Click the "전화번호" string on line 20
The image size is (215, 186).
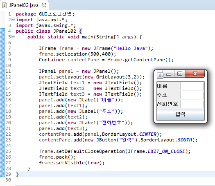tap(112, 123)
